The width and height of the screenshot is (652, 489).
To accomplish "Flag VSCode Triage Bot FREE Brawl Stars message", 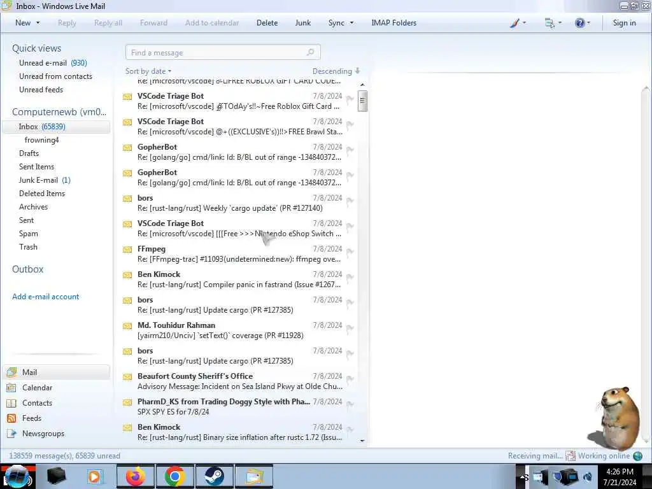I will (350, 124).
